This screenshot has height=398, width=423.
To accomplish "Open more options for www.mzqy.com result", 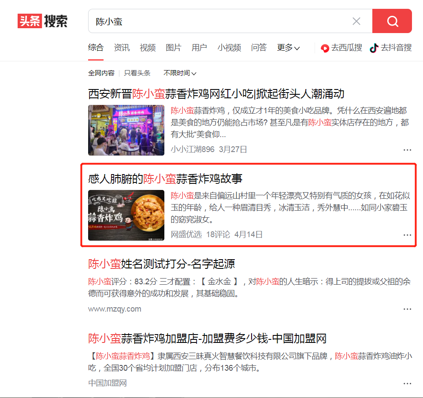I will tap(407, 309).
